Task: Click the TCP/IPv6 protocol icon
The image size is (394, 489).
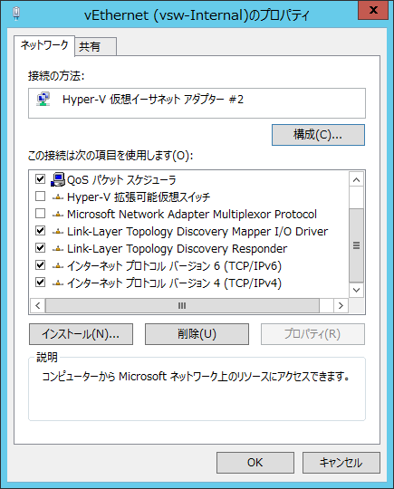Action: pyautogui.click(x=58, y=265)
